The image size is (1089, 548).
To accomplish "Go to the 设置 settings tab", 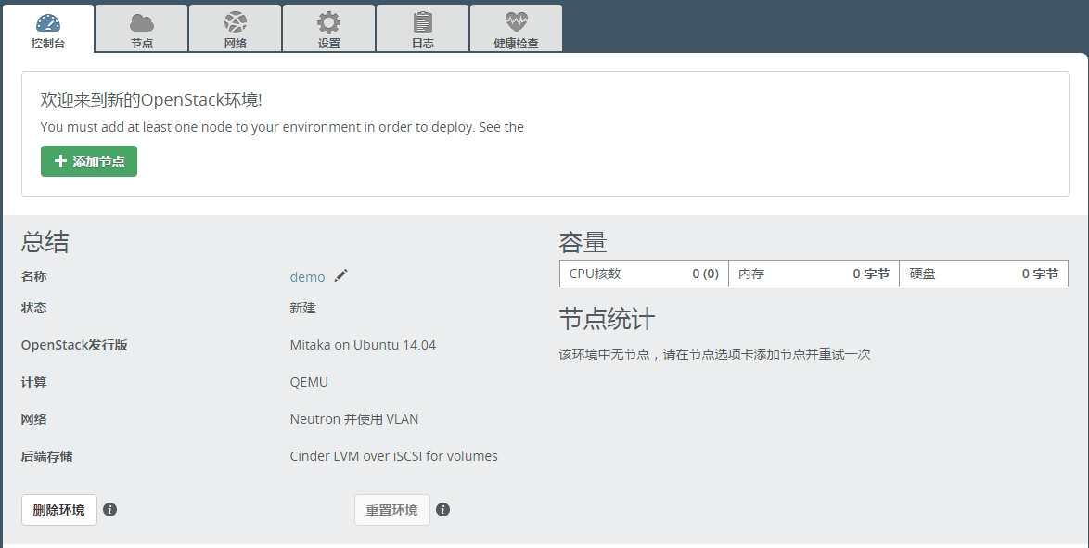I will tap(329, 29).
